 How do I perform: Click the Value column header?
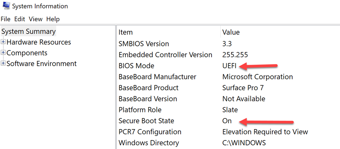(231, 32)
